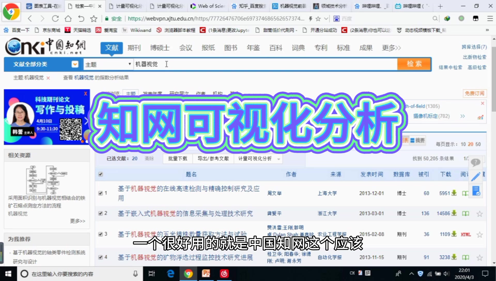Click the 清除 clear selection link

tap(149, 159)
